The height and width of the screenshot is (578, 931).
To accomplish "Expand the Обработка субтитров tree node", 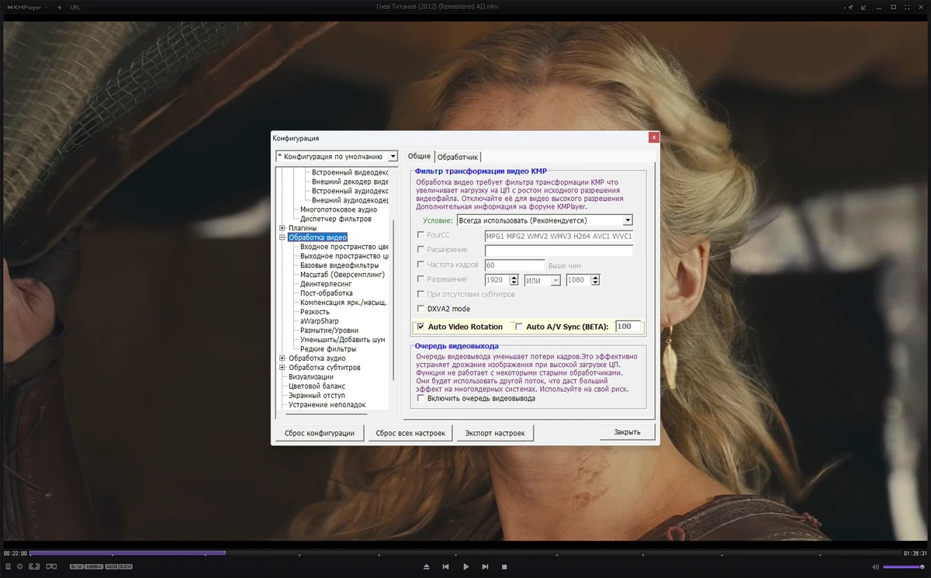I will click(282, 368).
